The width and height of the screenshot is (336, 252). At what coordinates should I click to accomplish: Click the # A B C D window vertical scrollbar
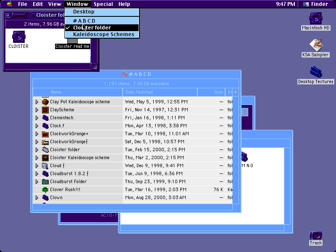tap(236, 150)
